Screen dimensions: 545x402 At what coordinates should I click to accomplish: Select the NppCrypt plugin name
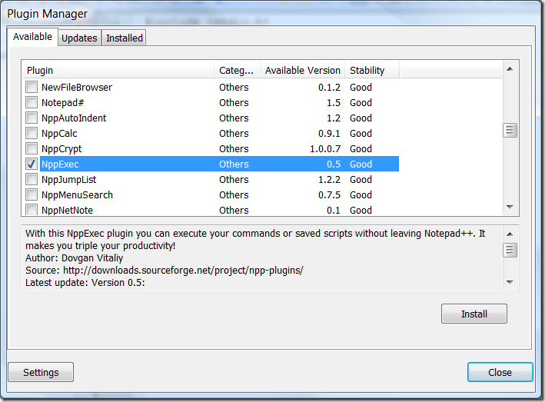pyautogui.click(x=61, y=148)
